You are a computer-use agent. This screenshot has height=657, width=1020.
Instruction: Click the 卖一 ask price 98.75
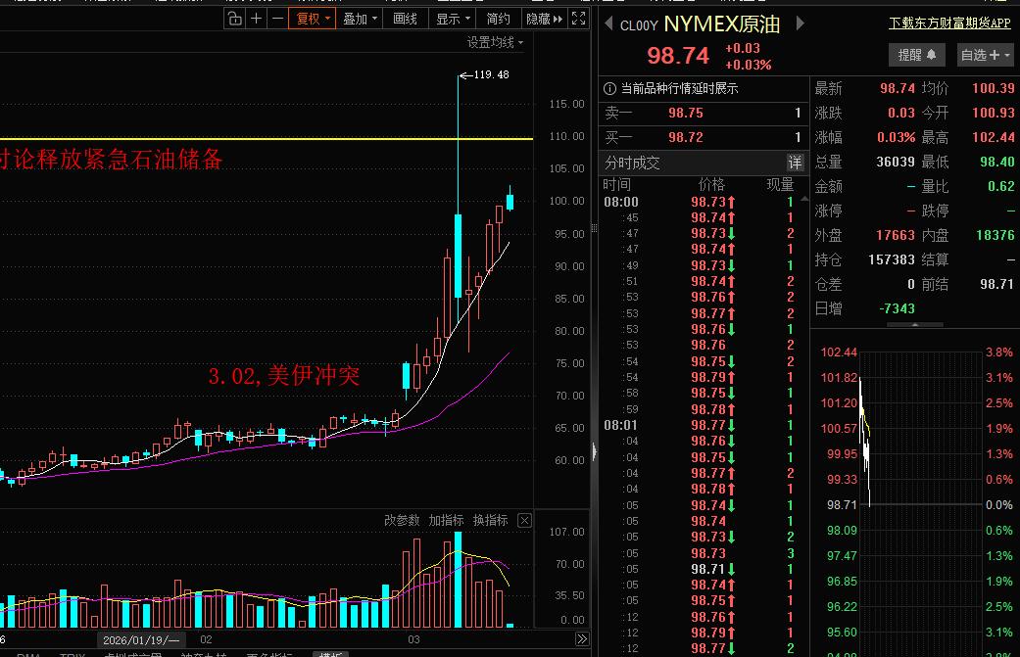coord(686,113)
